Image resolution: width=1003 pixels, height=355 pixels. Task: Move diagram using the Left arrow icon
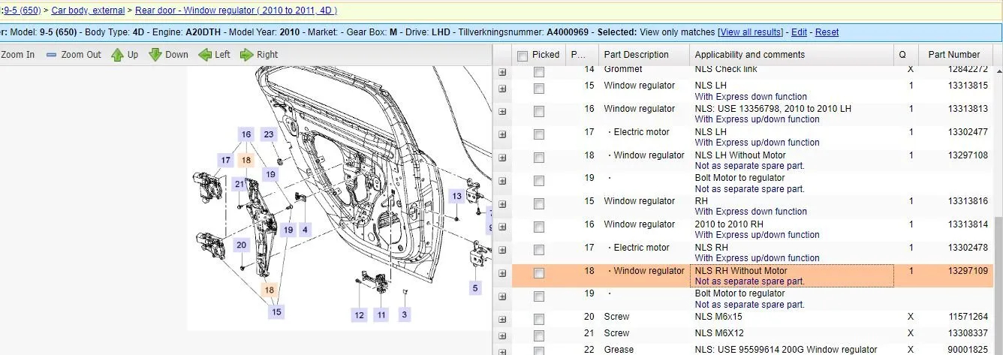(x=205, y=55)
